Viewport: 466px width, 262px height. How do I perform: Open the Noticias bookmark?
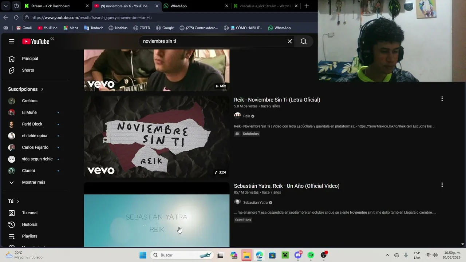(118, 28)
